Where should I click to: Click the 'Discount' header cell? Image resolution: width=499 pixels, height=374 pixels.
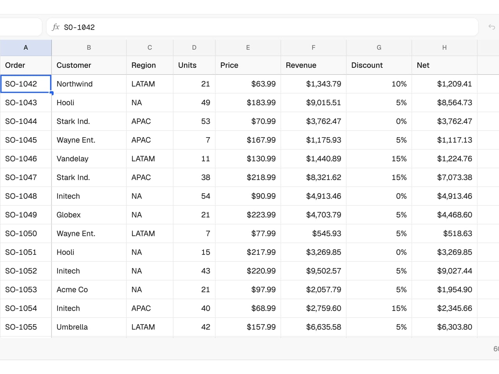point(379,65)
